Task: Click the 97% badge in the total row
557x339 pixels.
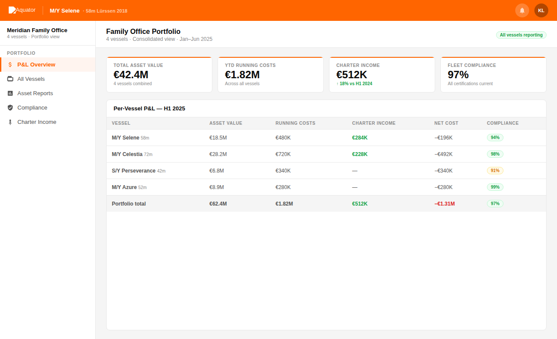Action: pyautogui.click(x=495, y=204)
